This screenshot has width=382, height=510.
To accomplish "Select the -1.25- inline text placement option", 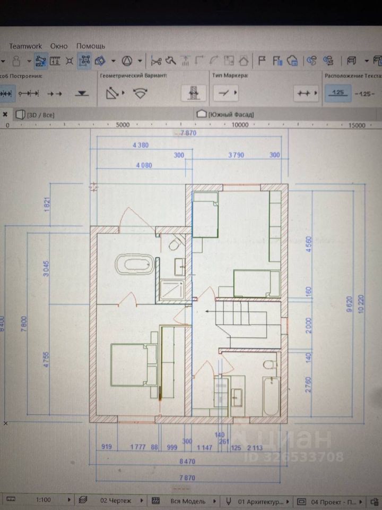I will tap(365, 94).
